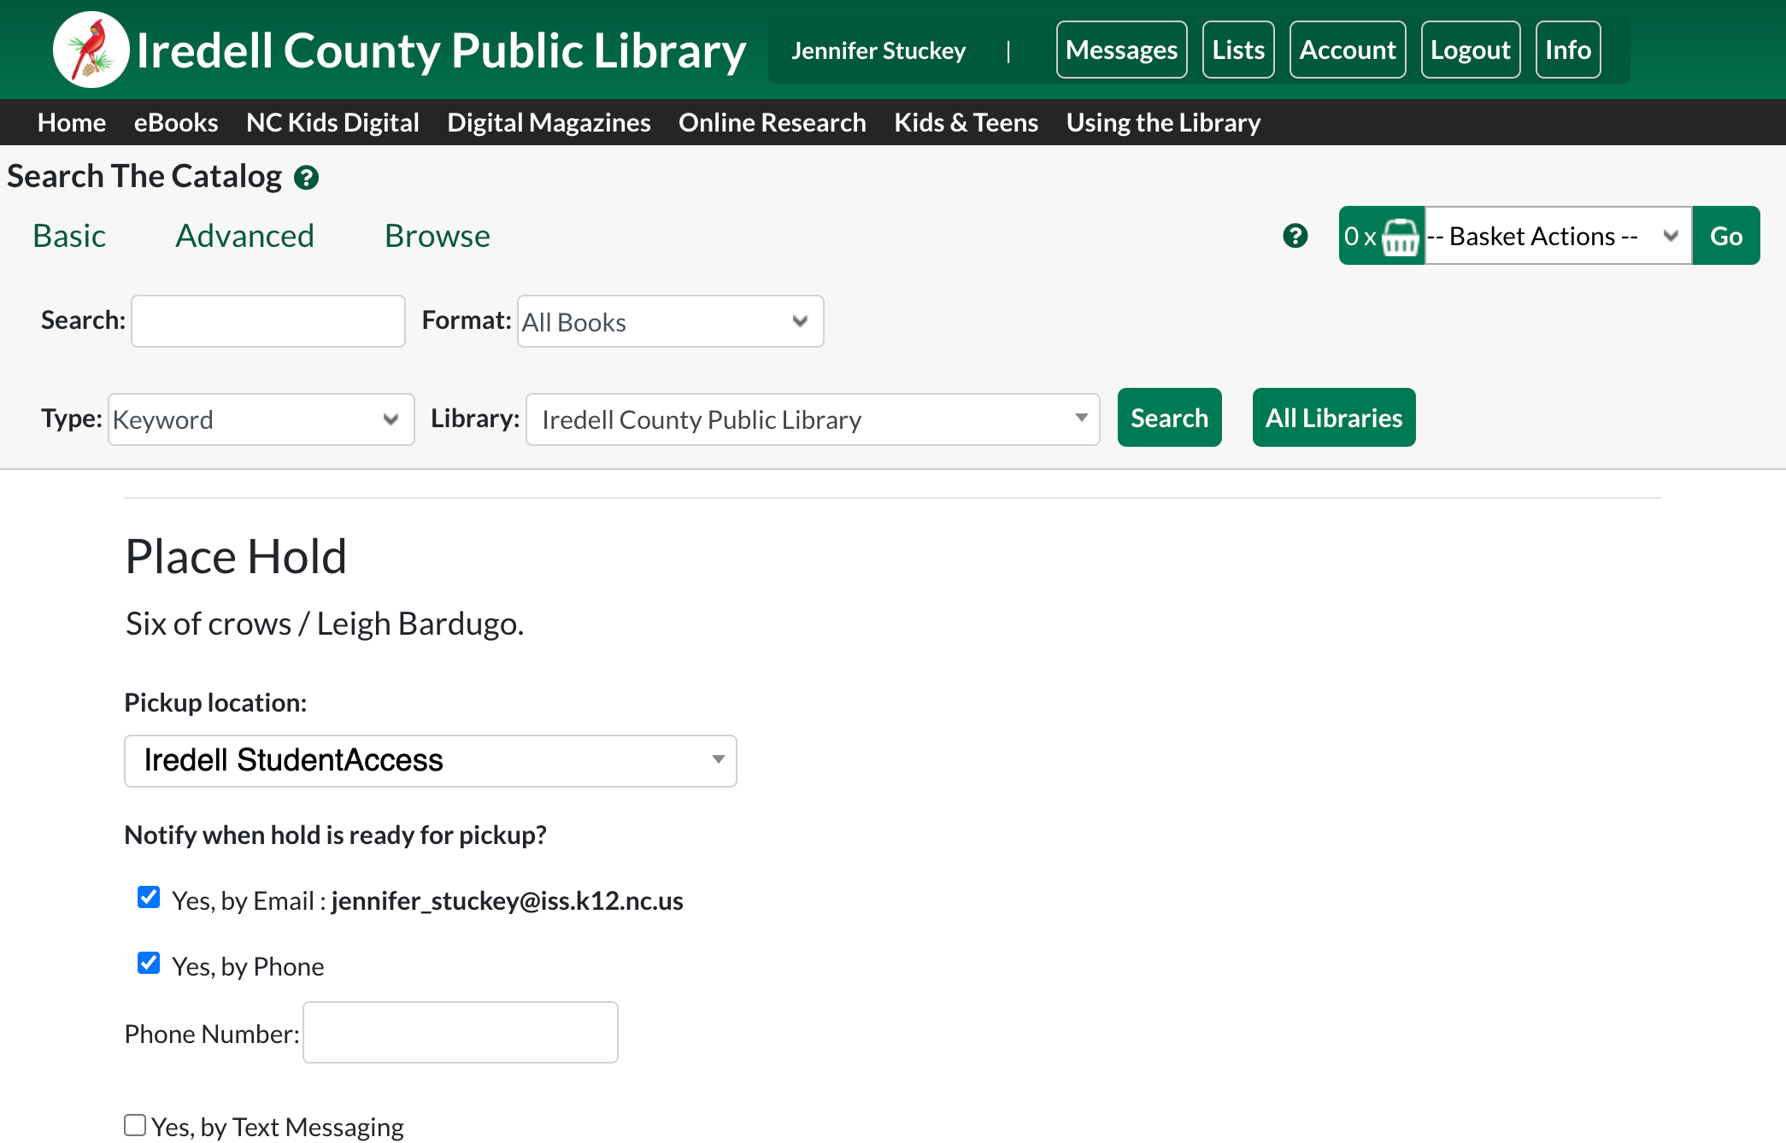Open the Account button
Image resolution: width=1786 pixels, height=1143 pixels.
(x=1348, y=50)
